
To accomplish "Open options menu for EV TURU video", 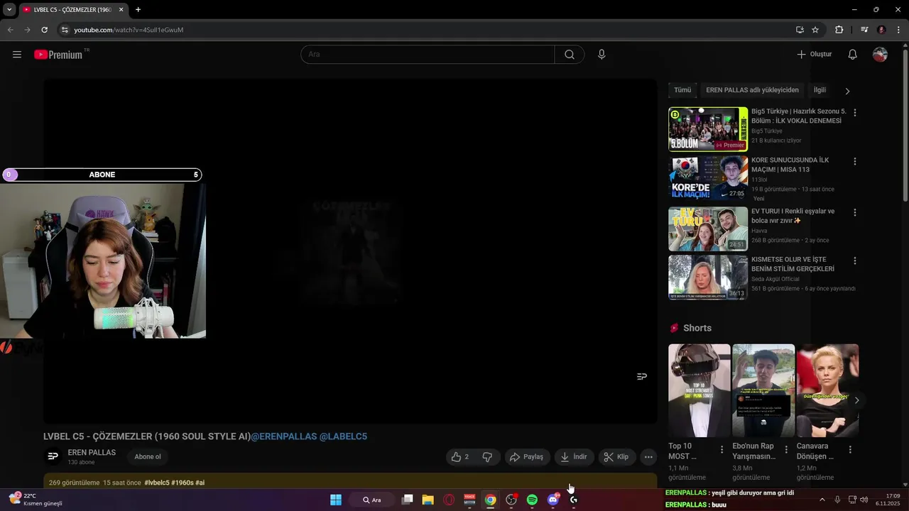I will 855,212.
